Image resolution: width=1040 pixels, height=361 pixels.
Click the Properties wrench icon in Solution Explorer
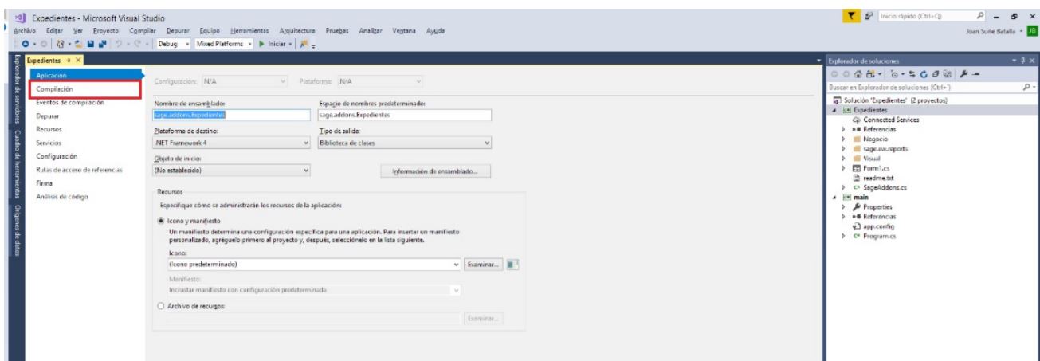(963, 73)
